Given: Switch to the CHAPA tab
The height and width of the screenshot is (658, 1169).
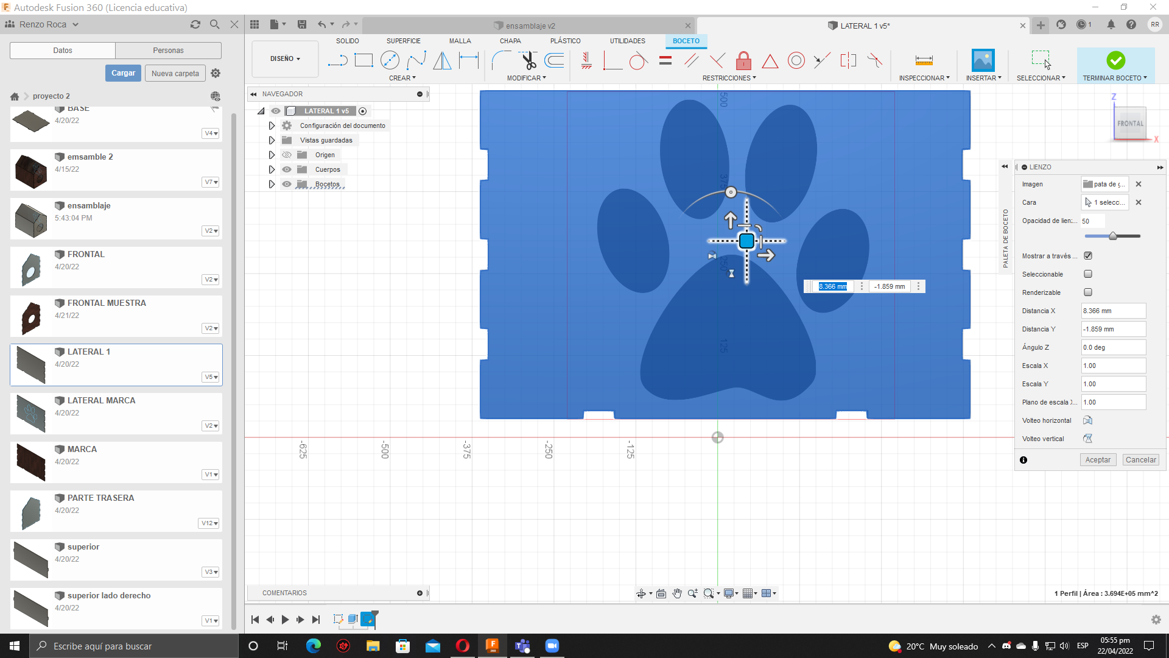Looking at the screenshot, I should coord(510,41).
